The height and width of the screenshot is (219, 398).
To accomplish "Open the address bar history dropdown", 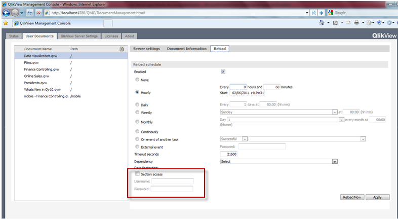I will (x=307, y=13).
